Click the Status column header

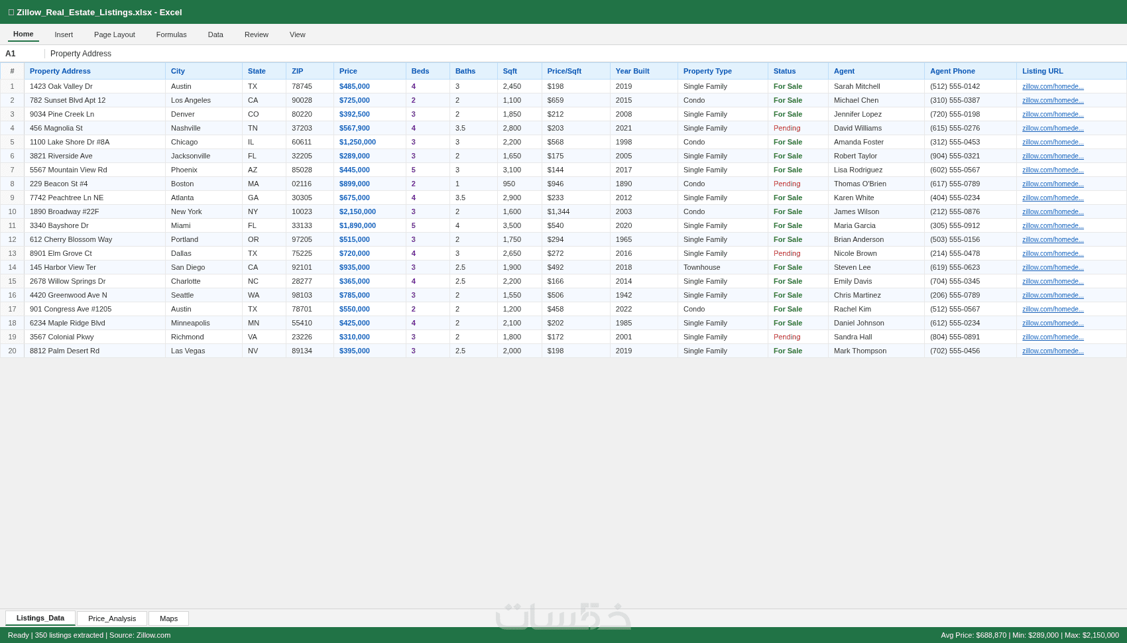[x=798, y=71]
